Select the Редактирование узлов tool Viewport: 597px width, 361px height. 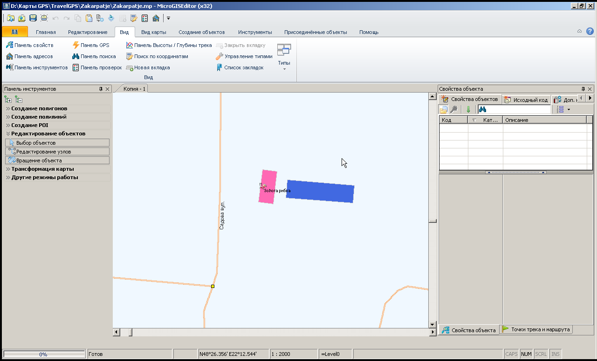57,152
